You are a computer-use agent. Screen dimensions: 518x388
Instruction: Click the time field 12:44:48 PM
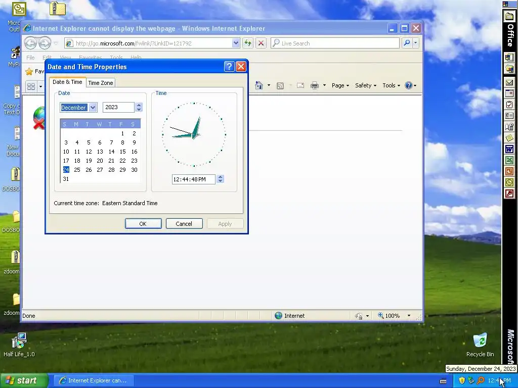click(194, 179)
